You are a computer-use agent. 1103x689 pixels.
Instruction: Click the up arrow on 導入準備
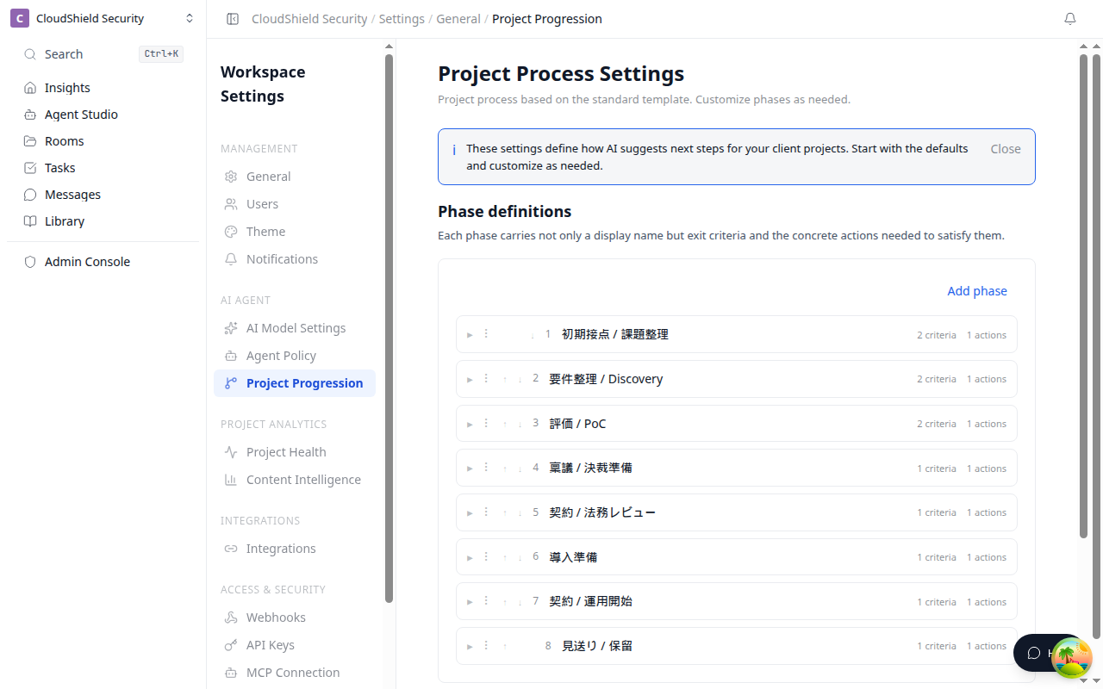[505, 557]
